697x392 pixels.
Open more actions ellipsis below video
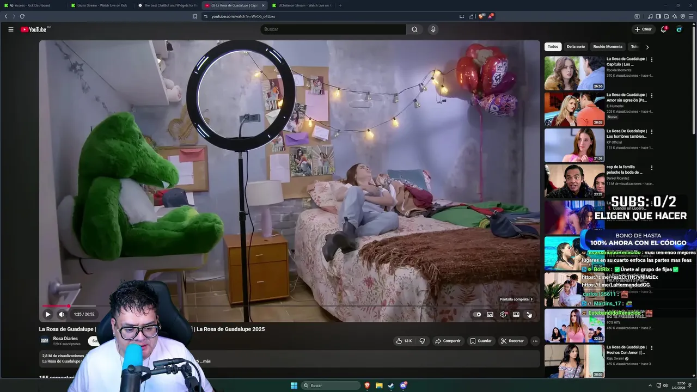pos(535,341)
